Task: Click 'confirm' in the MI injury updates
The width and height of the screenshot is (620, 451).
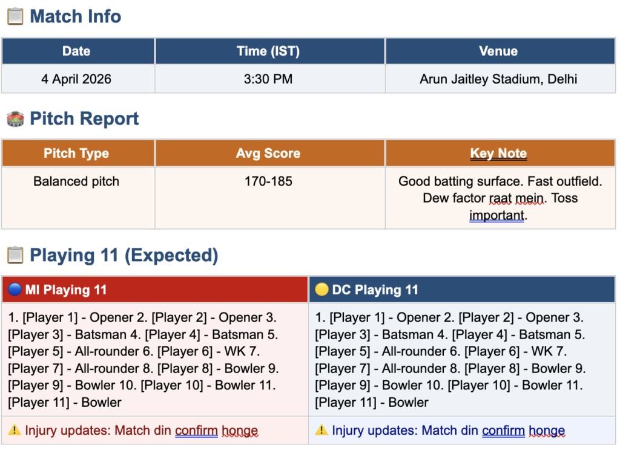Action: pos(197,430)
